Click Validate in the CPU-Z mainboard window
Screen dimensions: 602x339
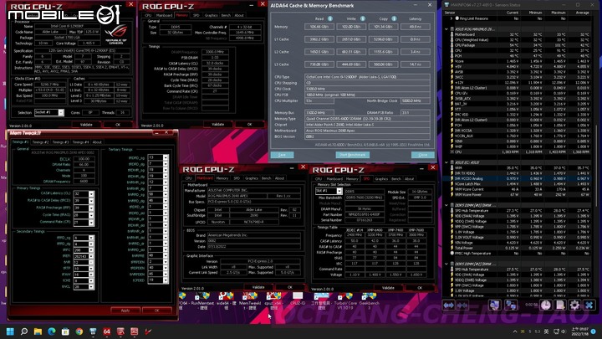pyautogui.click(x=258, y=287)
